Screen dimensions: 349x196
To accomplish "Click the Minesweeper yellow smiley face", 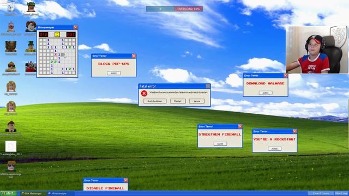I will click(x=57, y=34).
